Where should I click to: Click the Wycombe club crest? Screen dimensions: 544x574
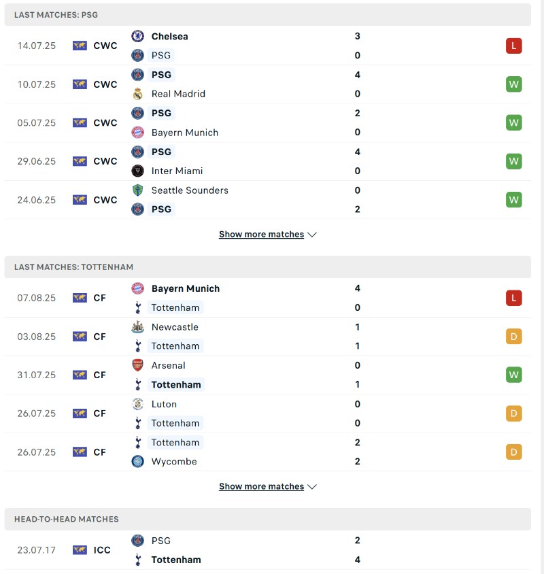pyautogui.click(x=139, y=461)
